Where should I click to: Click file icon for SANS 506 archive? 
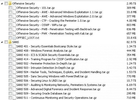(14, 81)
